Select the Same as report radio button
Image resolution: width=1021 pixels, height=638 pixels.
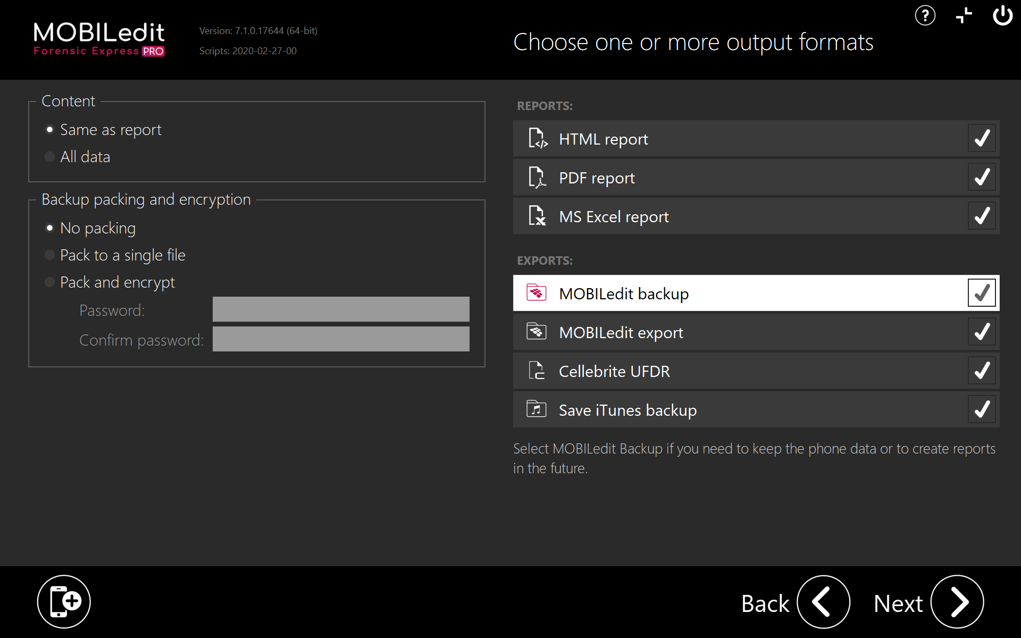(50, 130)
